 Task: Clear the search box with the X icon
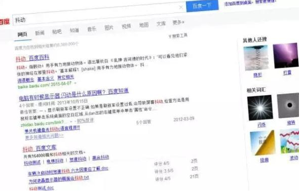181,8
